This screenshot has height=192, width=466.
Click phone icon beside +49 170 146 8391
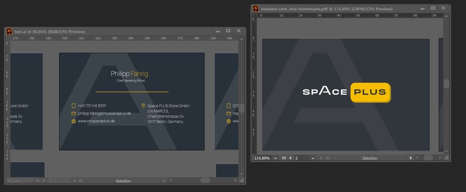(x=74, y=106)
